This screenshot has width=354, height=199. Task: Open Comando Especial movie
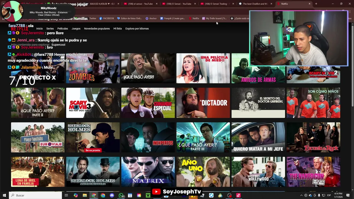click(148, 103)
